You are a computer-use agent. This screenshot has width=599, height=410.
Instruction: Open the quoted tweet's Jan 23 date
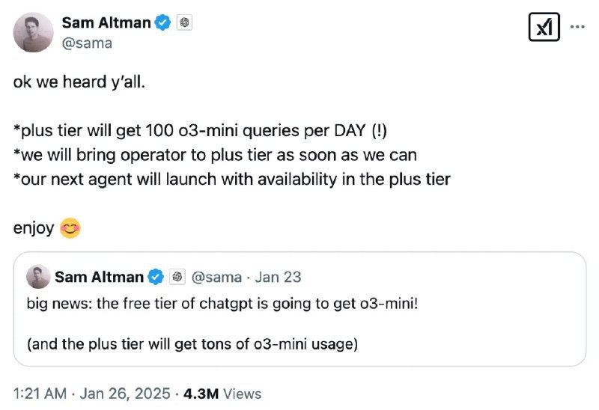click(278, 277)
